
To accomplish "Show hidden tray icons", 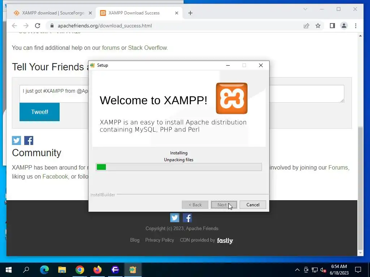I will (297, 270).
